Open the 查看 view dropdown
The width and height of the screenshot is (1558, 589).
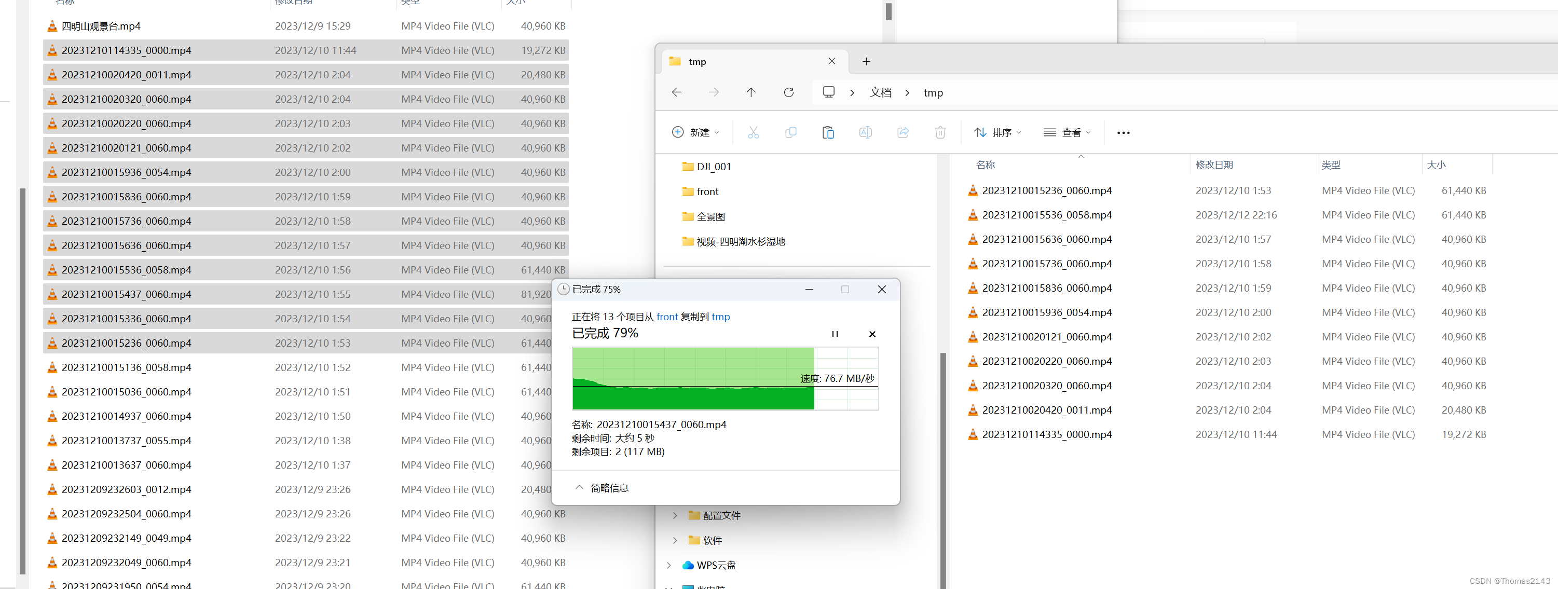(1067, 132)
